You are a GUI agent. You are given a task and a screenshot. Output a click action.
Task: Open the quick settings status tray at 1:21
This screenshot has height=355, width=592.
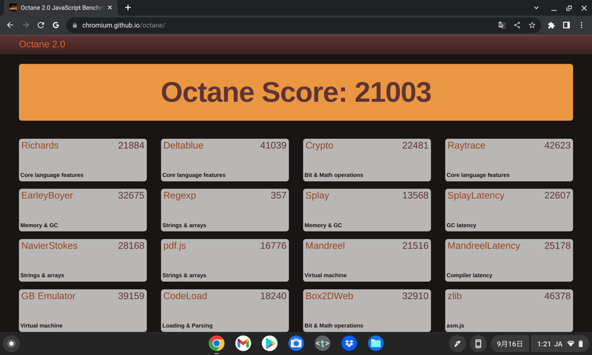560,344
